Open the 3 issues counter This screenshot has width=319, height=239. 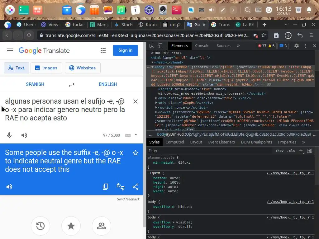pyautogui.click(x=283, y=46)
